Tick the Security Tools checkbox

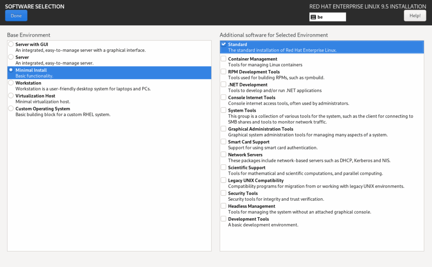tap(224, 193)
